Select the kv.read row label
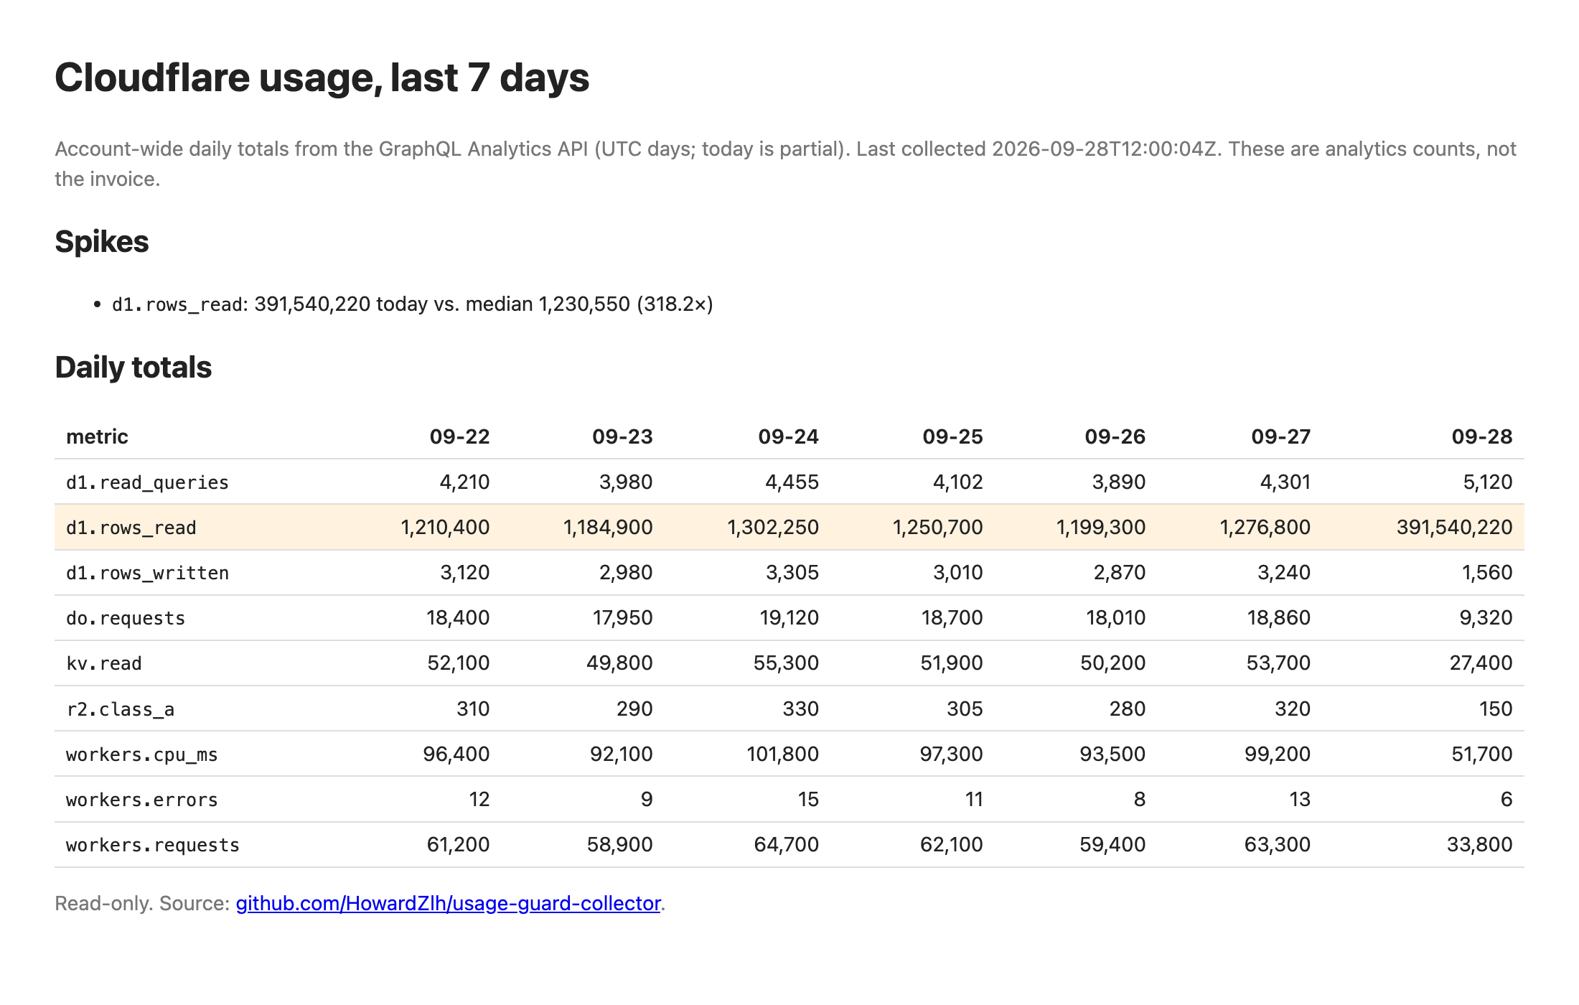Viewport: 1579px width, 1005px height. pyautogui.click(x=104, y=663)
